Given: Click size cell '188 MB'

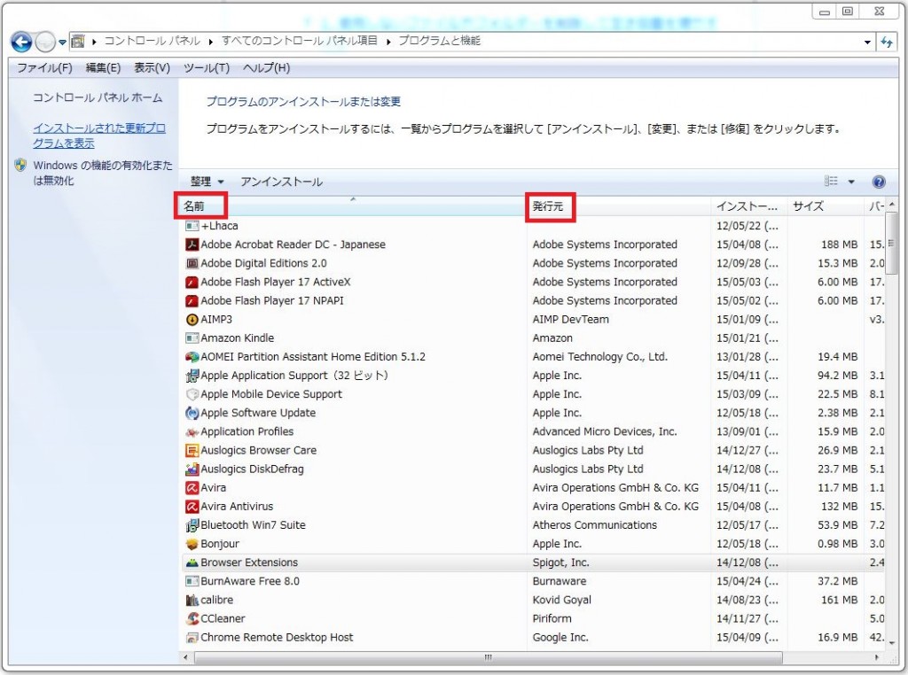Looking at the screenshot, I should coord(839,244).
